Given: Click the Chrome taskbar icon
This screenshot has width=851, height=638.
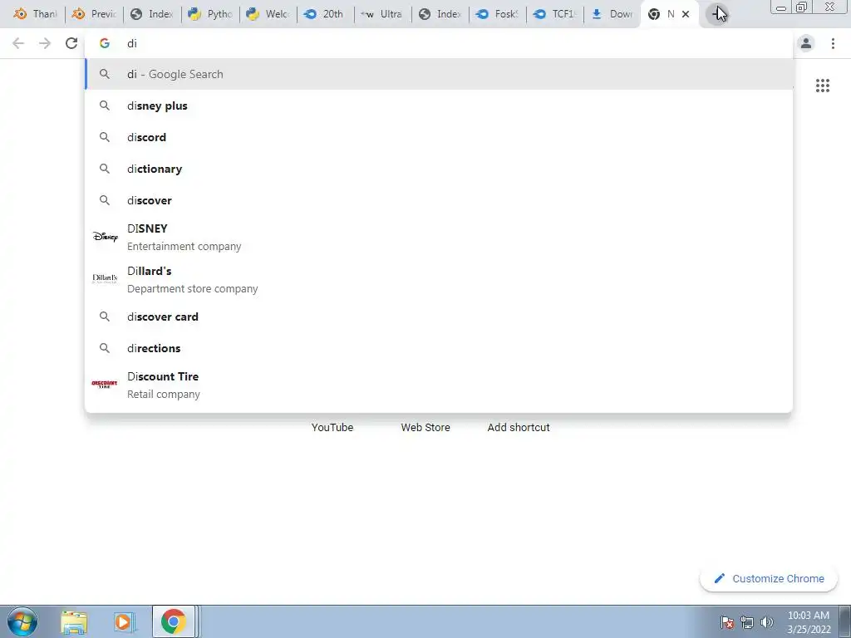Looking at the screenshot, I should (x=174, y=621).
